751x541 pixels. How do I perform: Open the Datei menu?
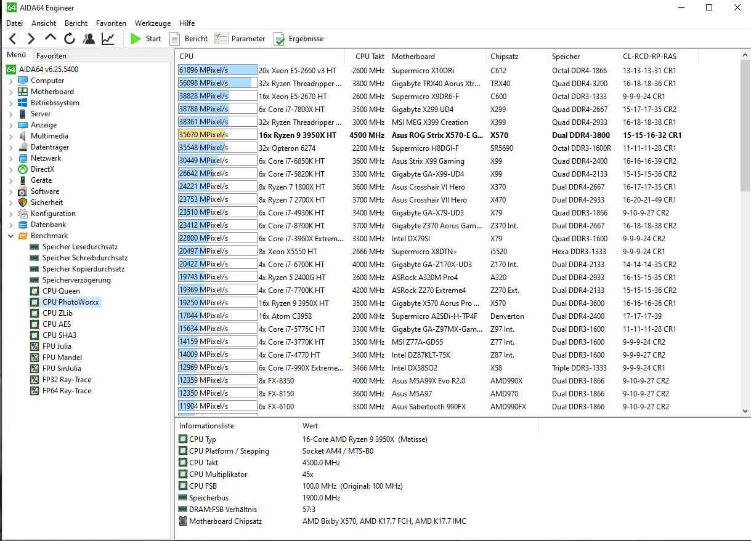(14, 23)
